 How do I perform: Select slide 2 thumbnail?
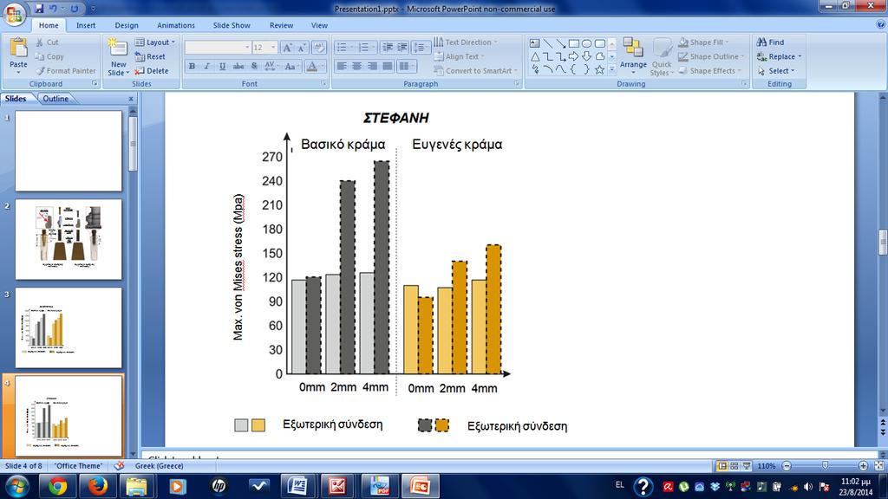click(69, 239)
